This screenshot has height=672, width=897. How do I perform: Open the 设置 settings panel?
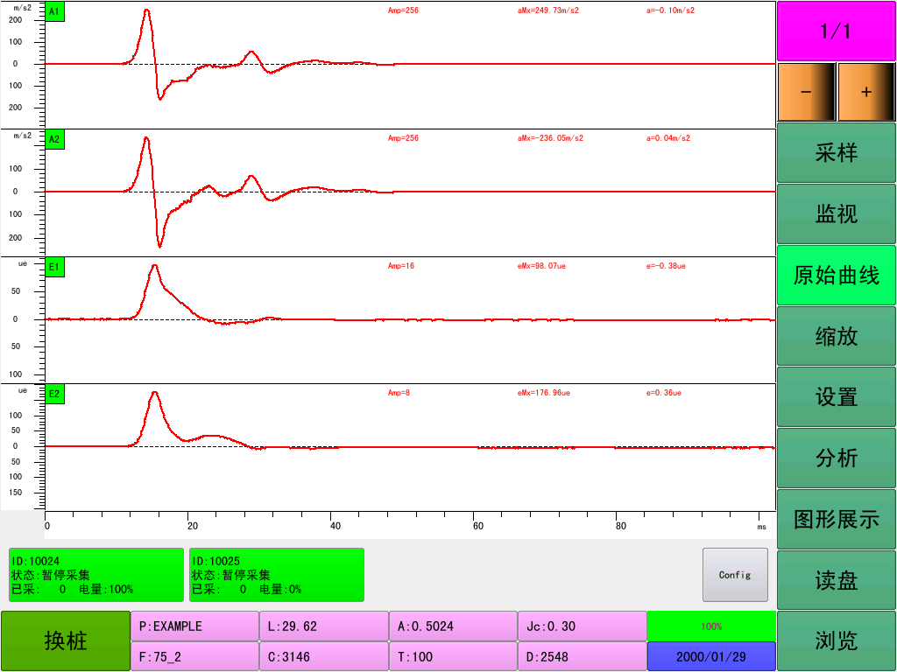pos(837,396)
